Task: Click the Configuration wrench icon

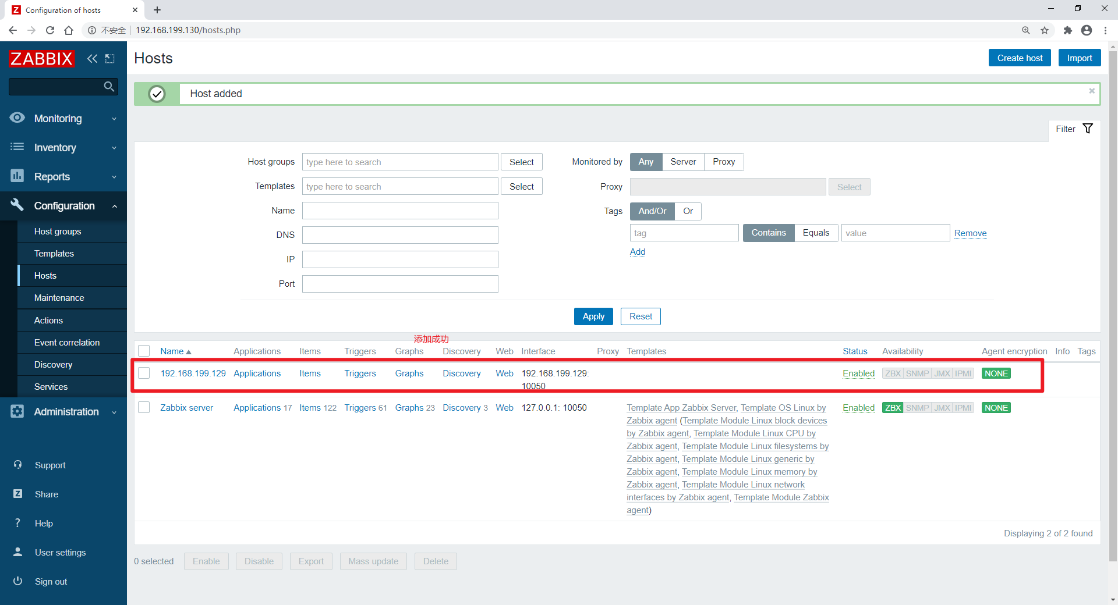Action: [17, 205]
